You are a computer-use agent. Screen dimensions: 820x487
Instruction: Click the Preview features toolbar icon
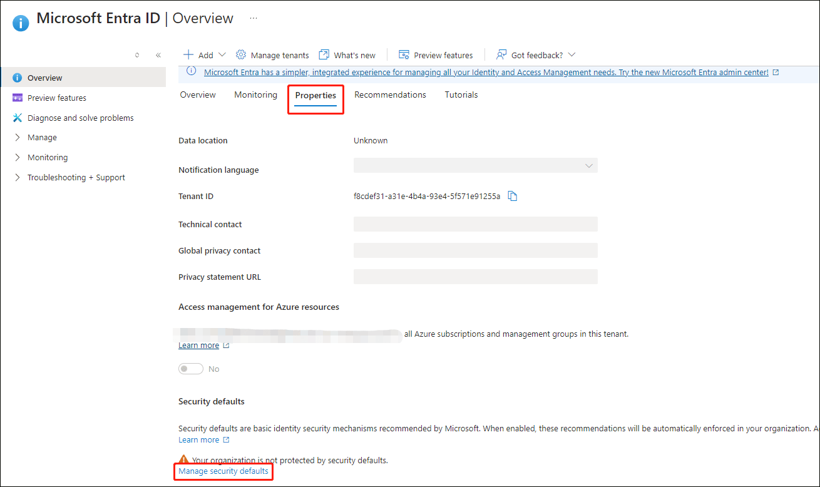click(404, 54)
